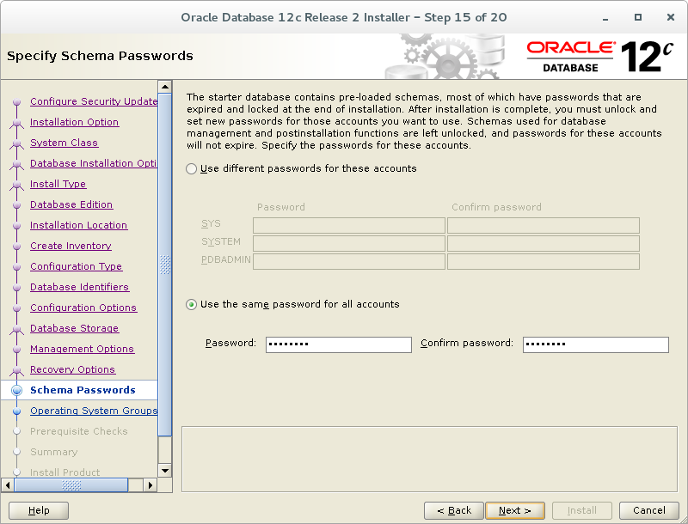Click the Installation Option step marker icon
The image size is (688, 524).
pos(16,124)
